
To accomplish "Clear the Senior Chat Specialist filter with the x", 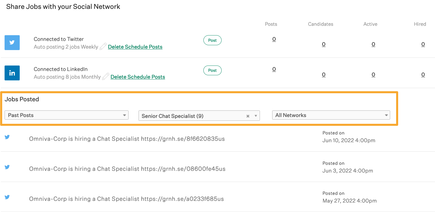I will tap(248, 116).
